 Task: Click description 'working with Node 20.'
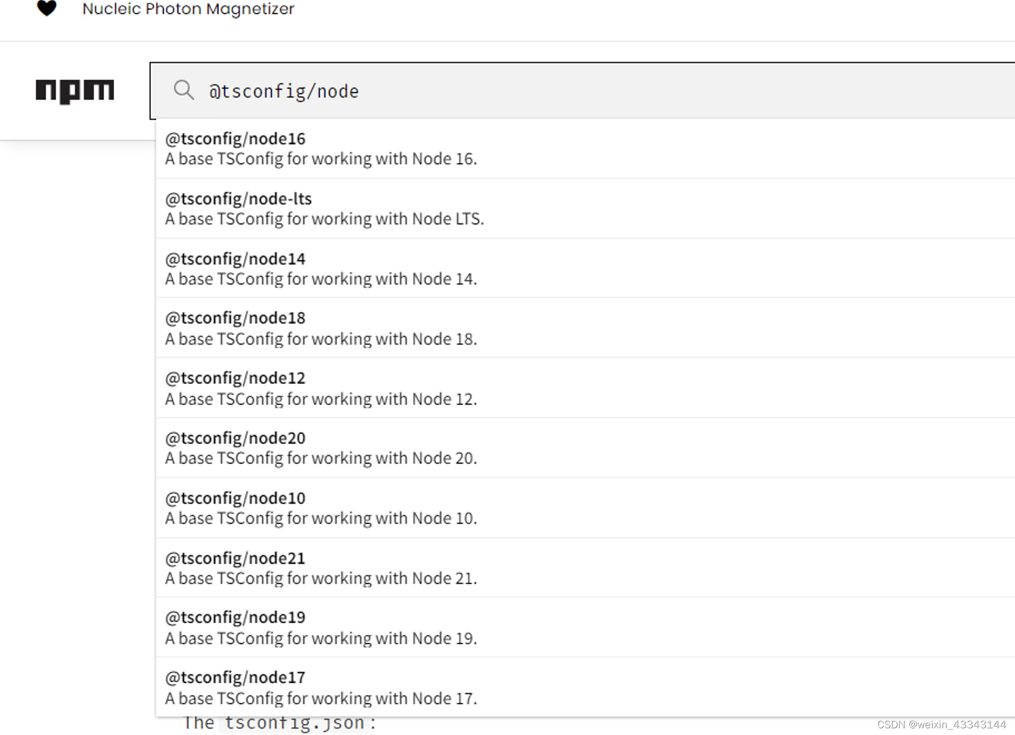[394, 458]
